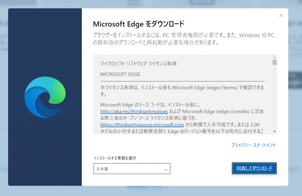Open the 日本語 language dropdown

pos(132,169)
